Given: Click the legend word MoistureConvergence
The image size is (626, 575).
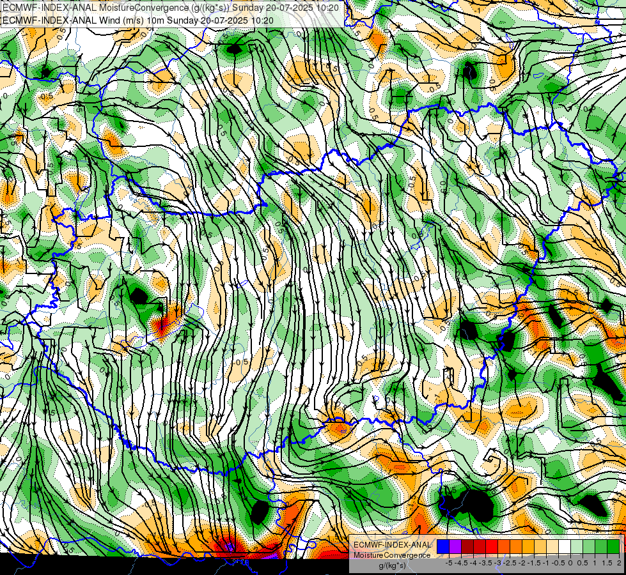Looking at the screenshot, I should [x=393, y=555].
